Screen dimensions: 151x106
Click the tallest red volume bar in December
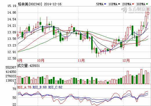point(141,76)
